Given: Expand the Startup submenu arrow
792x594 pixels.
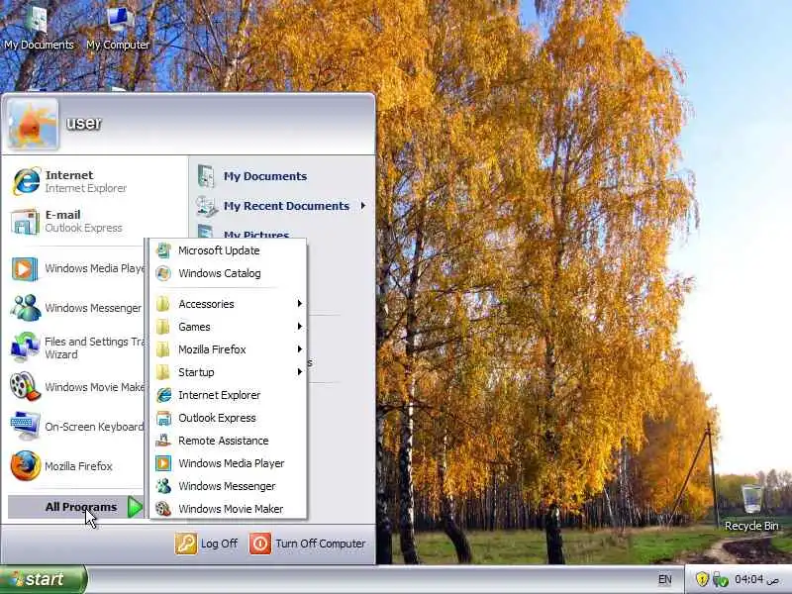Looking at the screenshot, I should pos(300,372).
